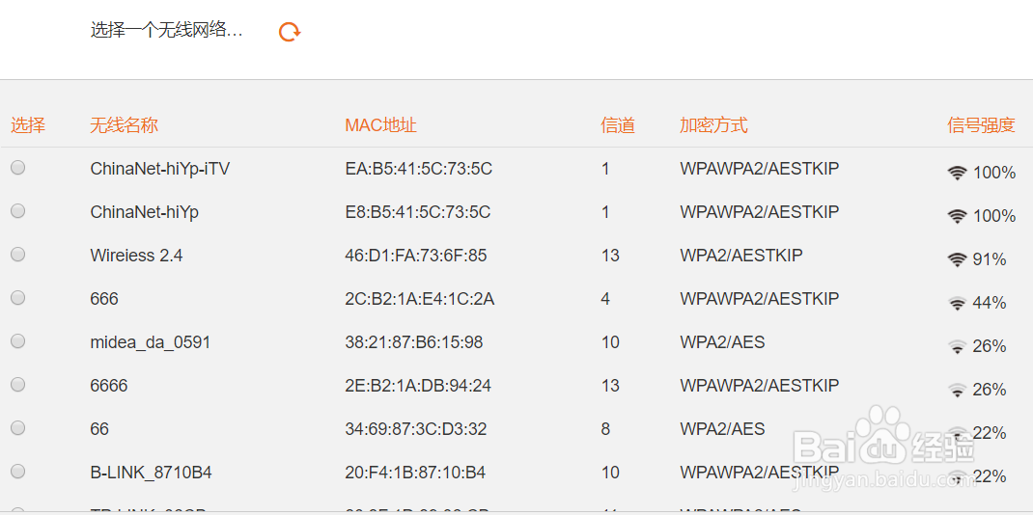Click the 加密方式 column header
1033x515 pixels.
click(x=713, y=125)
